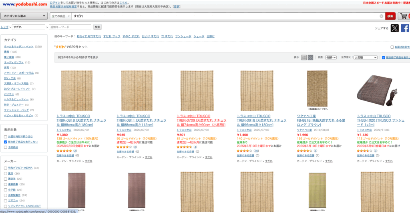Open star rating of TRBR-0818 item
Screen dimensions: 410x213
point(64,151)
